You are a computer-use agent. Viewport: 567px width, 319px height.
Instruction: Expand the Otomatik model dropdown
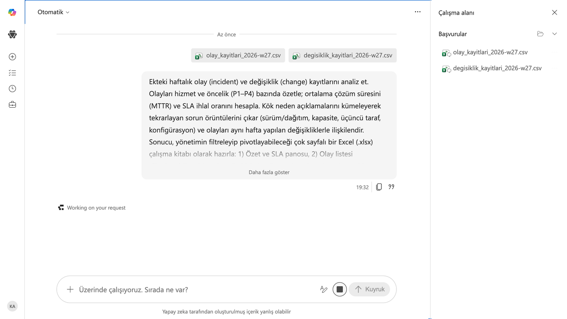54,12
